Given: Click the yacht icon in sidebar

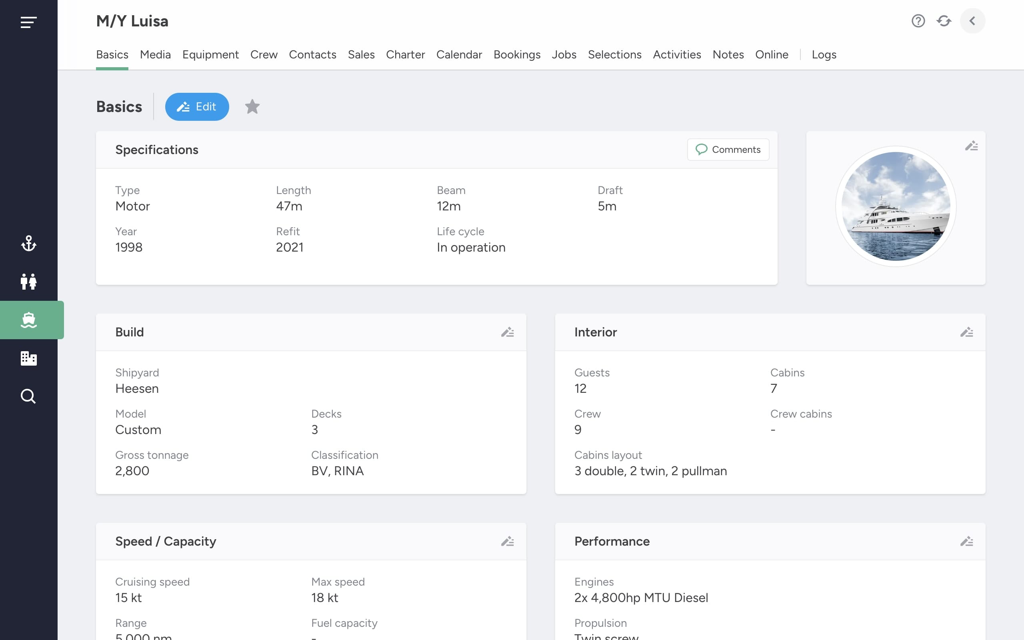Looking at the screenshot, I should (28, 320).
